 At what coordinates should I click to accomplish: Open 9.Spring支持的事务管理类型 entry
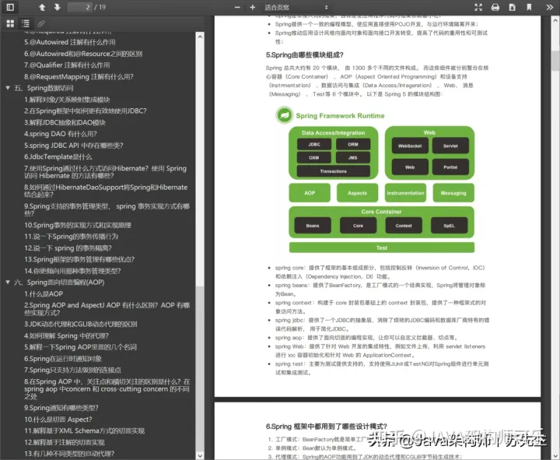pos(107,210)
